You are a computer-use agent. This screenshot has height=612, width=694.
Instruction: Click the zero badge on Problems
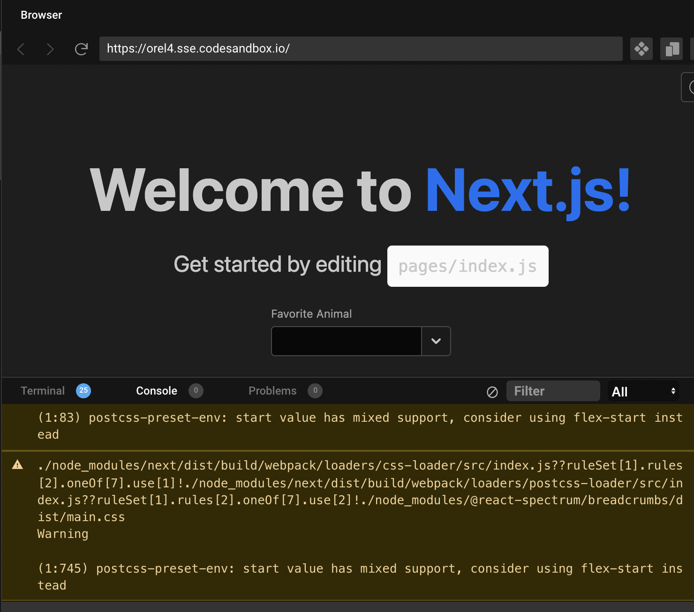(315, 390)
